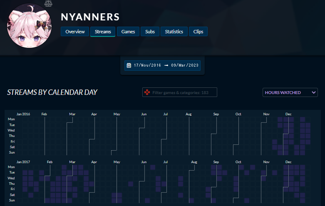Open the Overview tab
Image resolution: width=325 pixels, height=206 pixels.
point(75,32)
